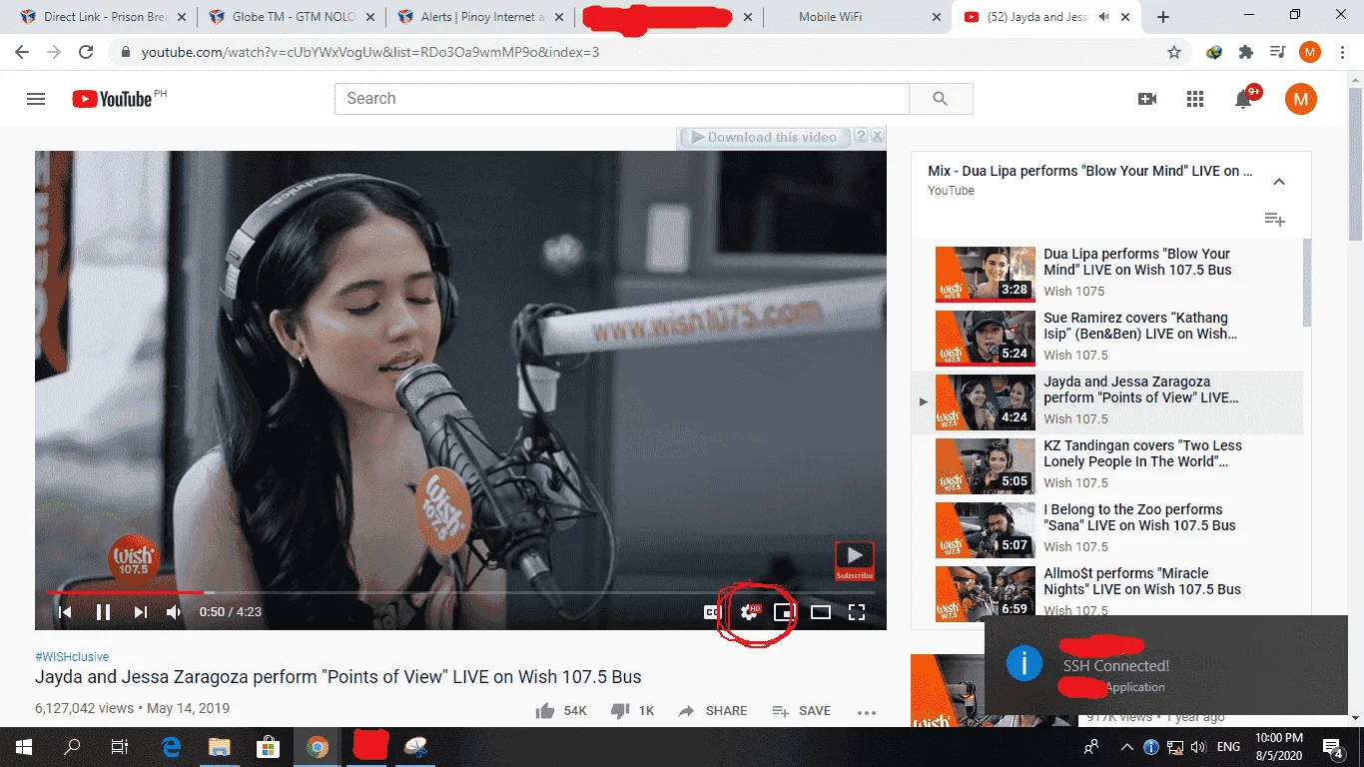Click the Chrome address bar URL
Viewport: 1364px width, 767px height.
[370, 52]
